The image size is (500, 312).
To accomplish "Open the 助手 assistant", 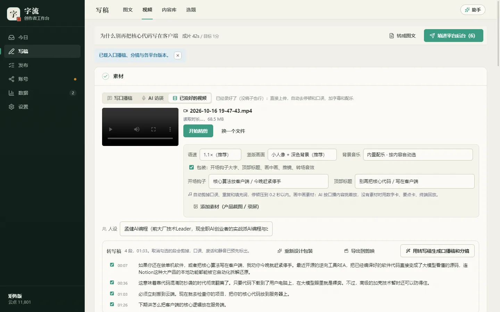I will 473,10.
